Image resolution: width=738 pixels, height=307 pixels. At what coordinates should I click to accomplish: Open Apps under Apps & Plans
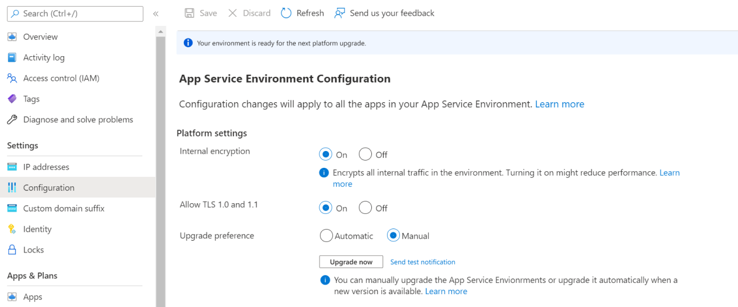click(x=33, y=297)
